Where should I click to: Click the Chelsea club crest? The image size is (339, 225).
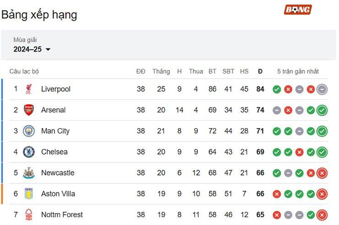pos(29,152)
